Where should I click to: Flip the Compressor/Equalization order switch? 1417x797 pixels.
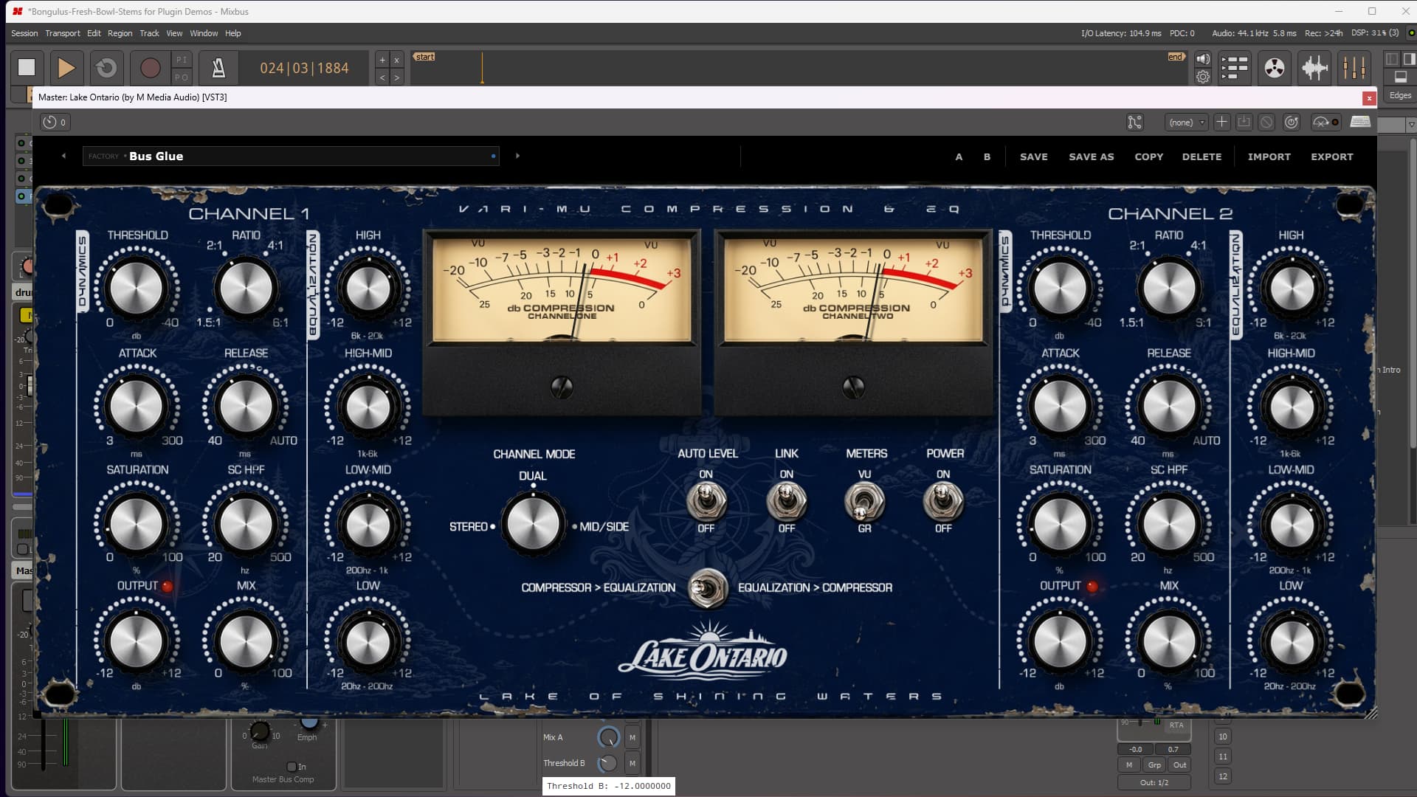[708, 588]
